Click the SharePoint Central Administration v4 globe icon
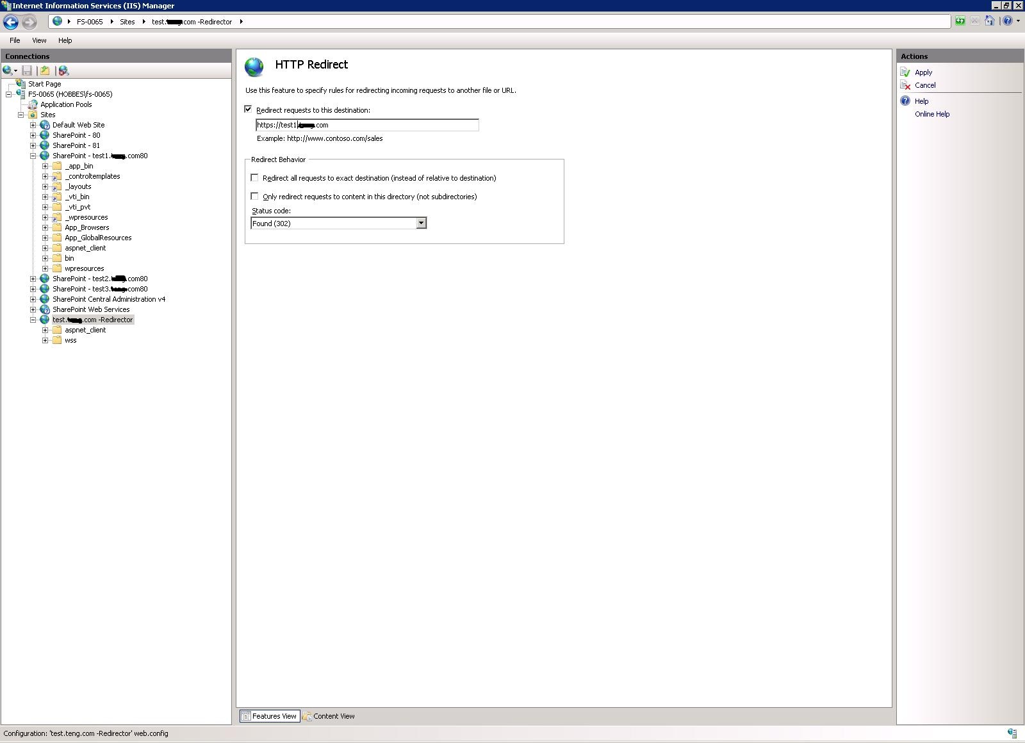Screen dimensions: 1025x743 pyautogui.click(x=45, y=299)
